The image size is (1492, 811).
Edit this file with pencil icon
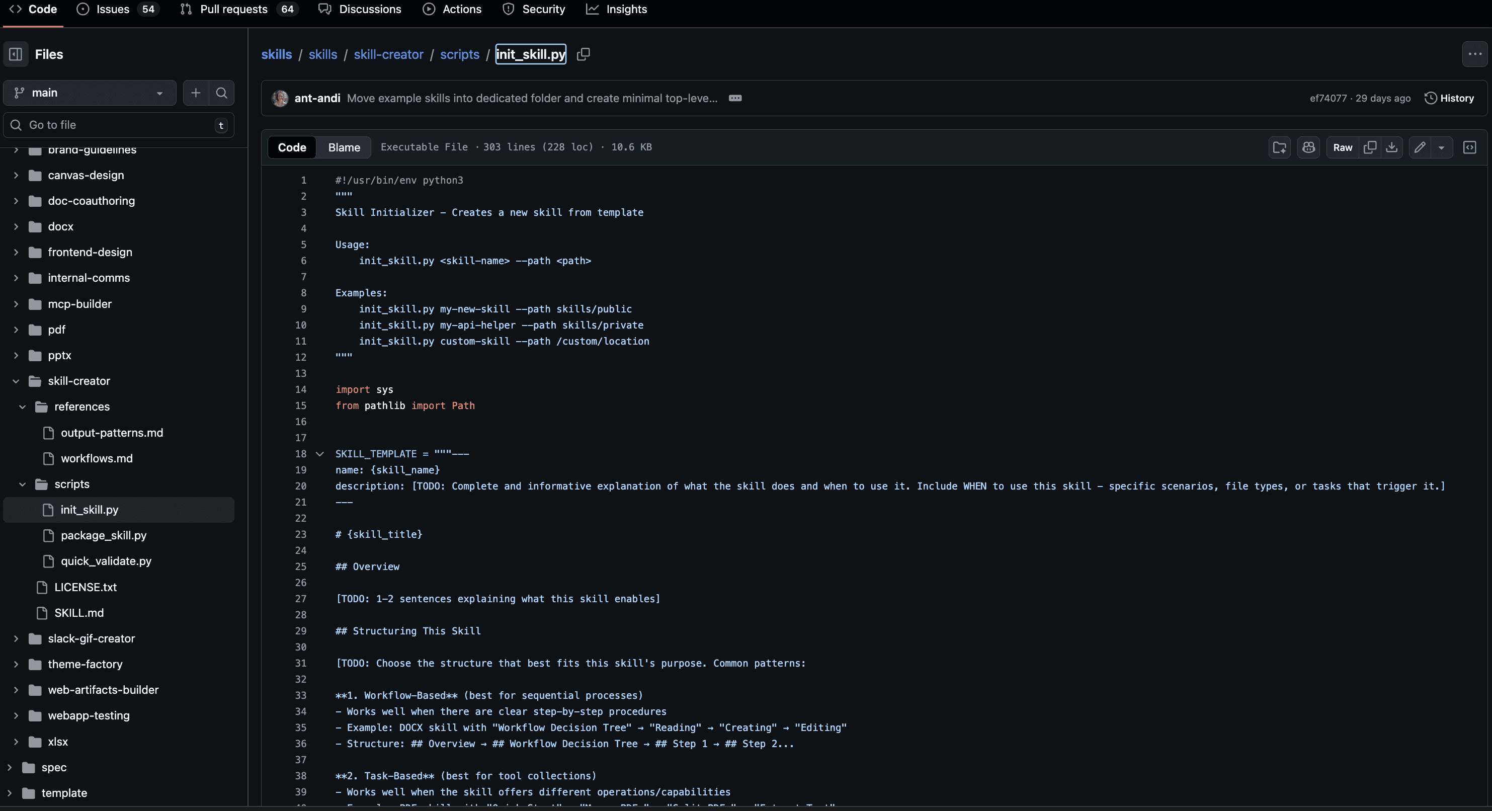(x=1420, y=147)
